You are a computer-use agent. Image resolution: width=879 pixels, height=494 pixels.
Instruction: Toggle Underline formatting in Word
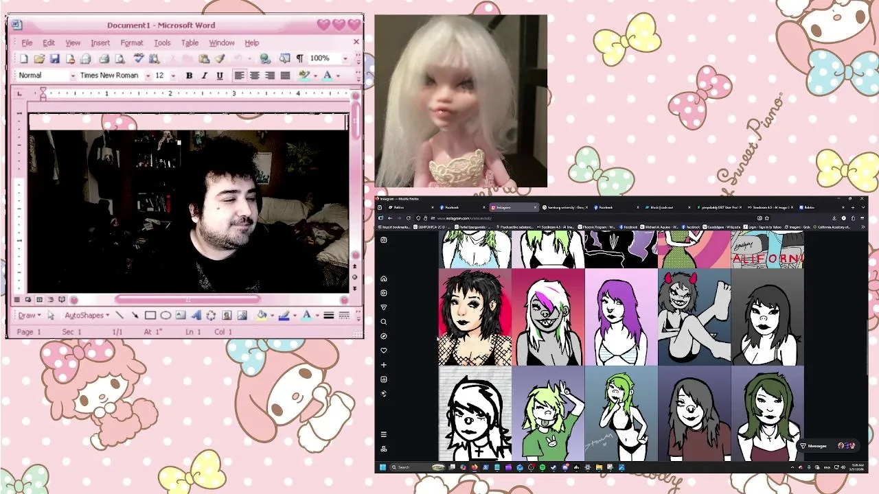click(220, 75)
